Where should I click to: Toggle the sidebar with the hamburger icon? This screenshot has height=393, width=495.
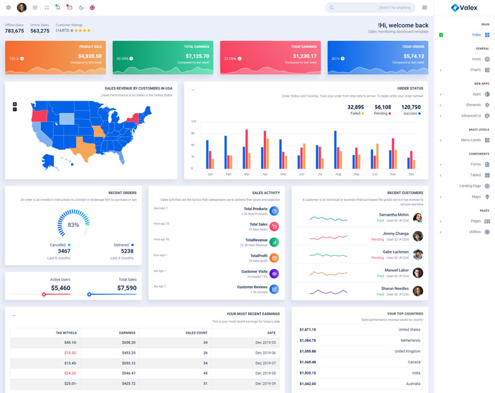pos(35,7)
